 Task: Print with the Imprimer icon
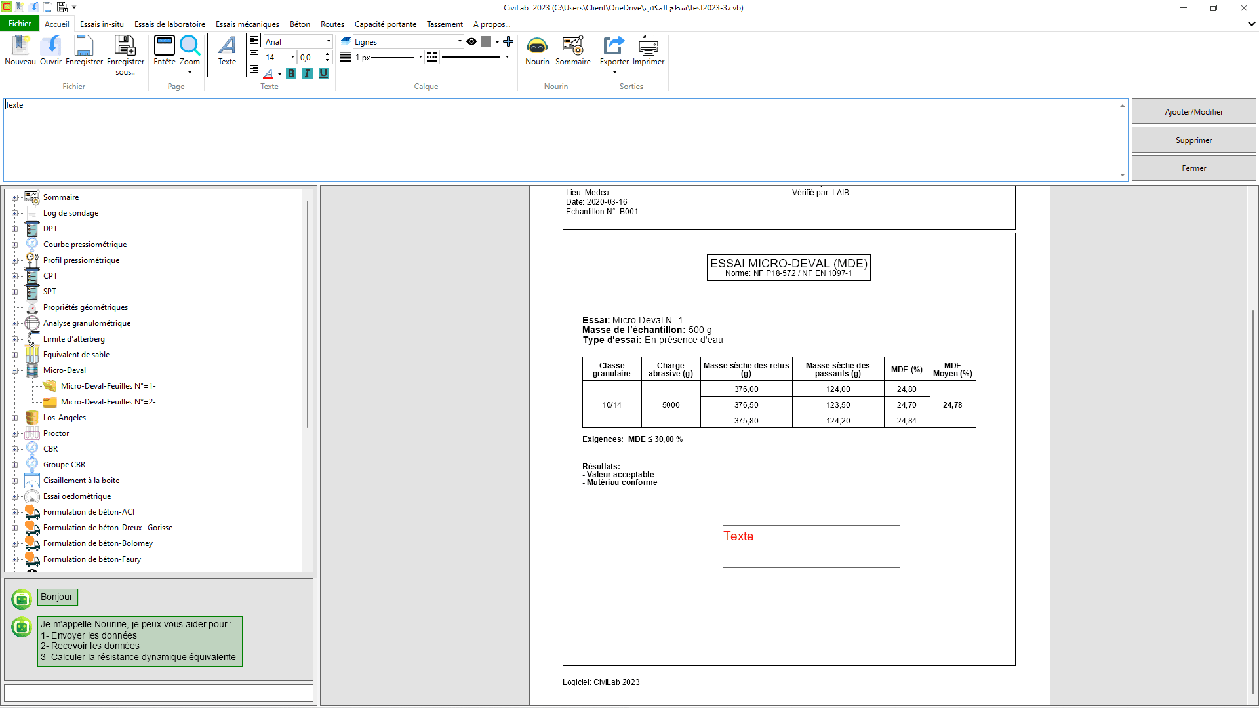click(649, 50)
